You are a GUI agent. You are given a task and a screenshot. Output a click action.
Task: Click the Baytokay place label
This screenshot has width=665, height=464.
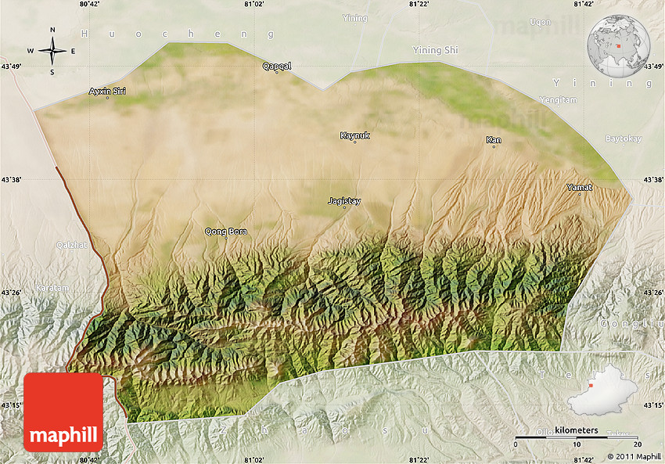tap(623, 138)
